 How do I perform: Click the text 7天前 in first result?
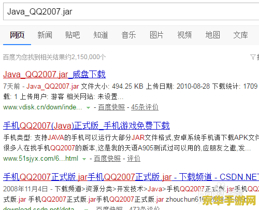click(x=11, y=86)
